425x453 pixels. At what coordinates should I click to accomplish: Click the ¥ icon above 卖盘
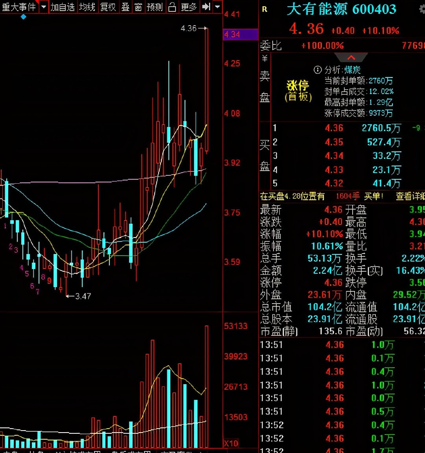(265, 59)
